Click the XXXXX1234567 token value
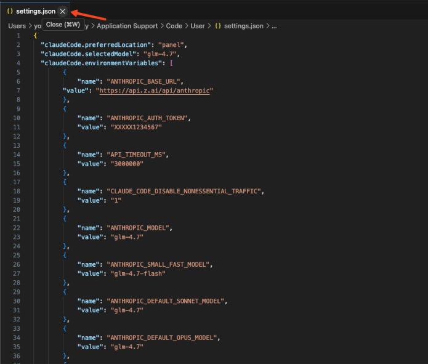Viewport: 428px width, 364px height. point(136,127)
